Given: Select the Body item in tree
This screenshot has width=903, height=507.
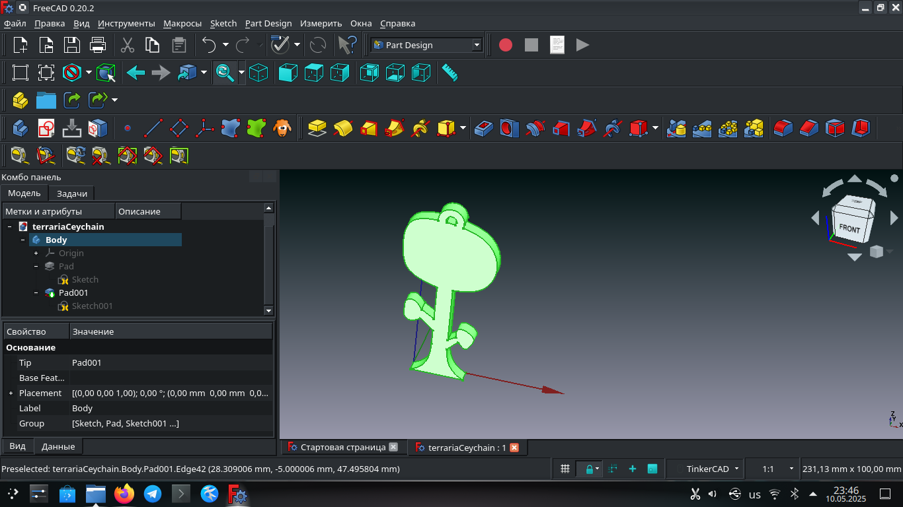Looking at the screenshot, I should [x=56, y=240].
